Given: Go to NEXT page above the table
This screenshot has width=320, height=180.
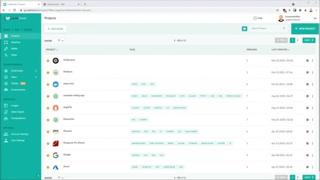Looking at the screenshot, I should click(x=309, y=40).
